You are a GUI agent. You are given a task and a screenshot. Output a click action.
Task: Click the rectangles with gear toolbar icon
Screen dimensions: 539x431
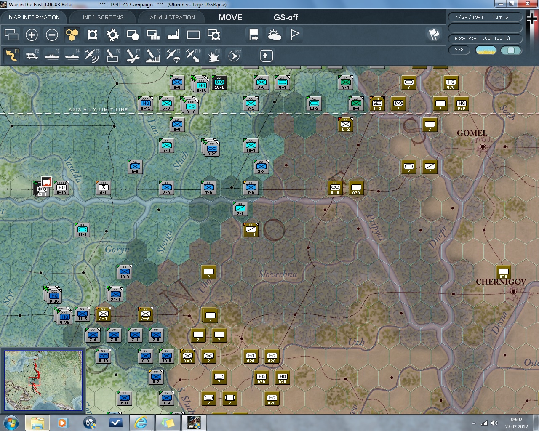[213, 35]
